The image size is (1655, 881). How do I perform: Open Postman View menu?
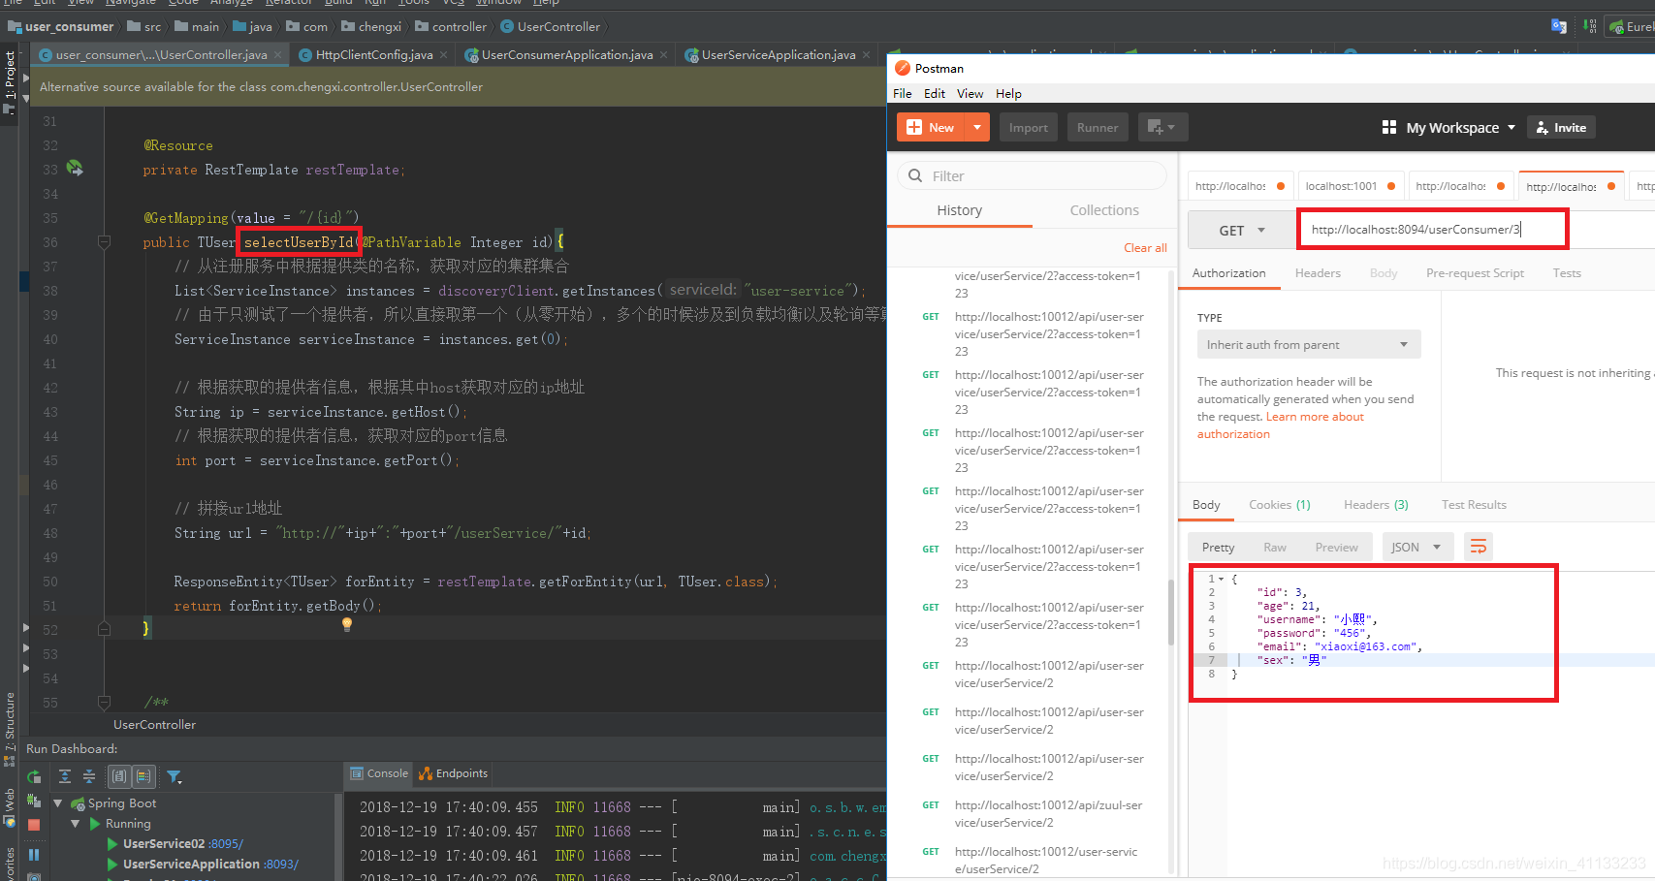click(971, 94)
